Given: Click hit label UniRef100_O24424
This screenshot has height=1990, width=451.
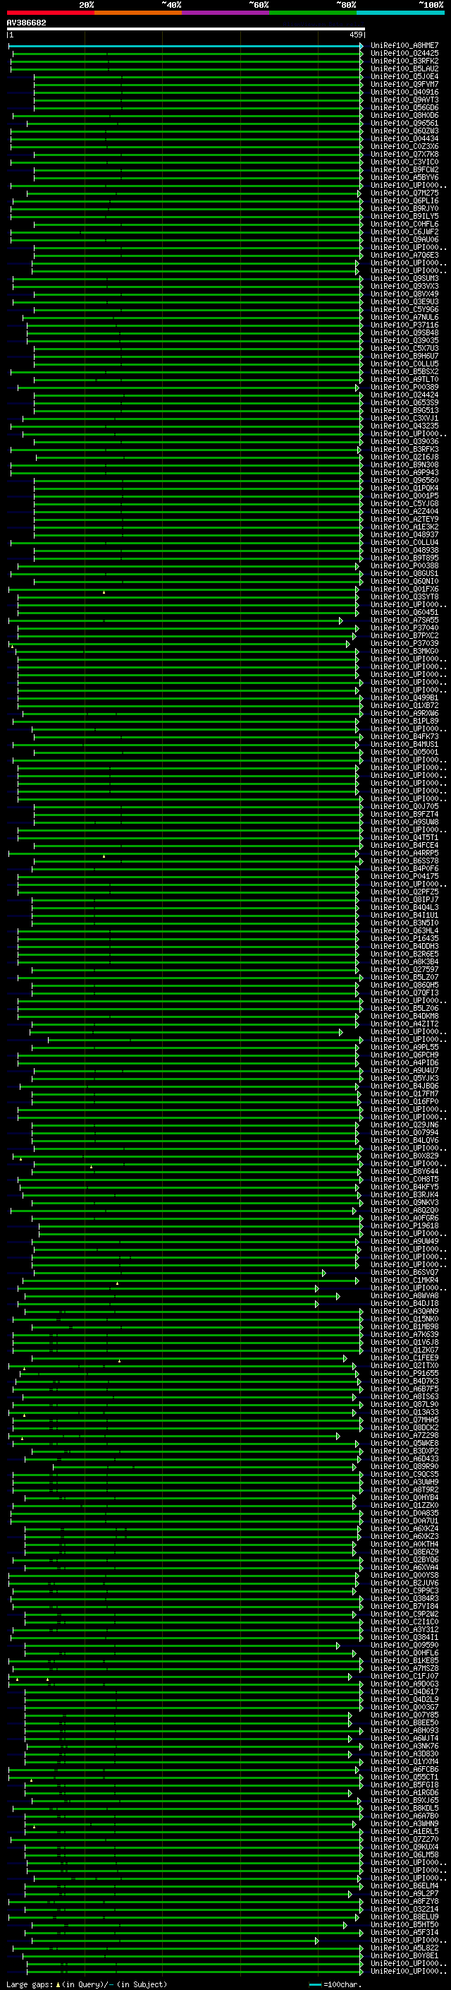Looking at the screenshot, I should point(404,395).
